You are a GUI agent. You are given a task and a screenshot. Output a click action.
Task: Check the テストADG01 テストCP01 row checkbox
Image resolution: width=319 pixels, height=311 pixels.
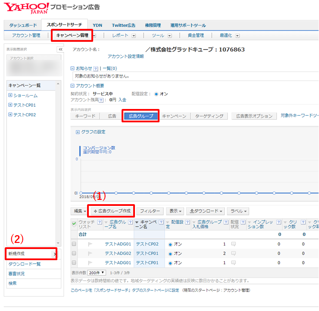74,263
